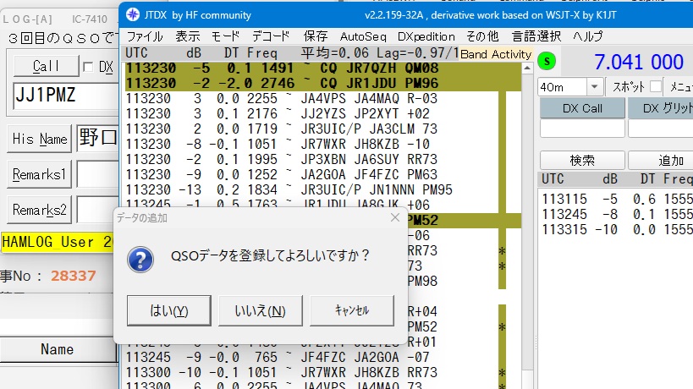
Task: Click the Remarks1 button
Action: click(x=39, y=175)
